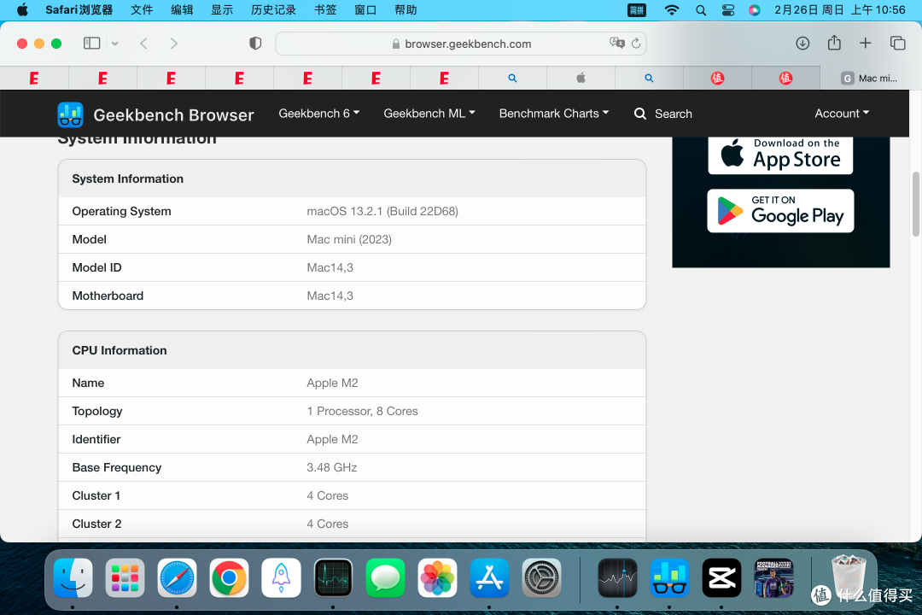Open Activity Monitor from the Dock

coord(333,578)
